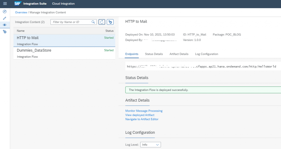Click the ID: HTTP_to_Mail text

point(195,35)
